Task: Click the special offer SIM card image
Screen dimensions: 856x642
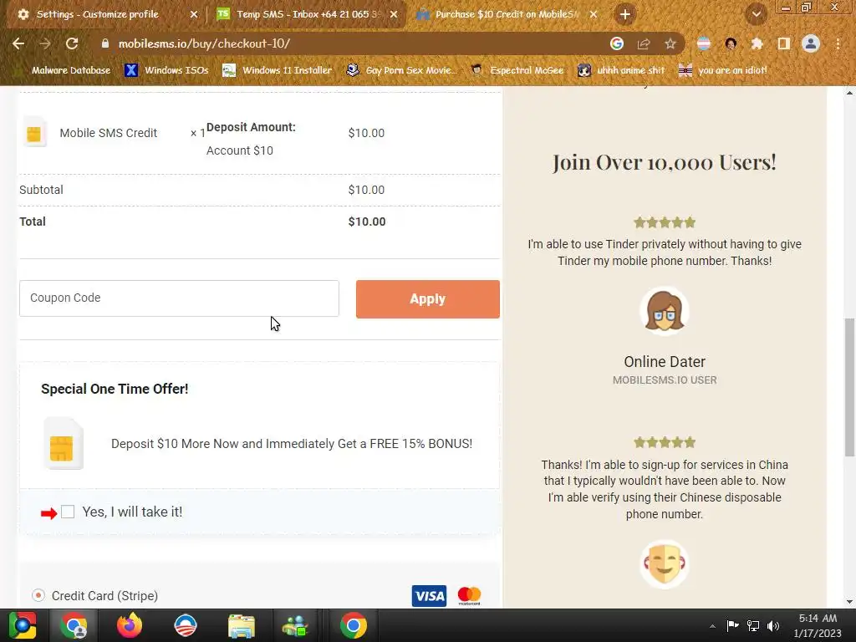Action: coord(63,444)
